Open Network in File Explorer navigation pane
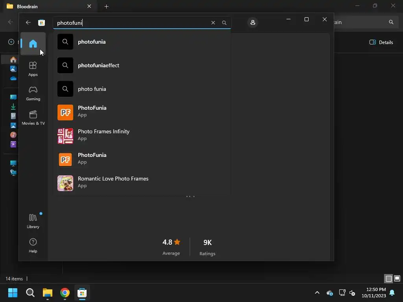 [13, 173]
